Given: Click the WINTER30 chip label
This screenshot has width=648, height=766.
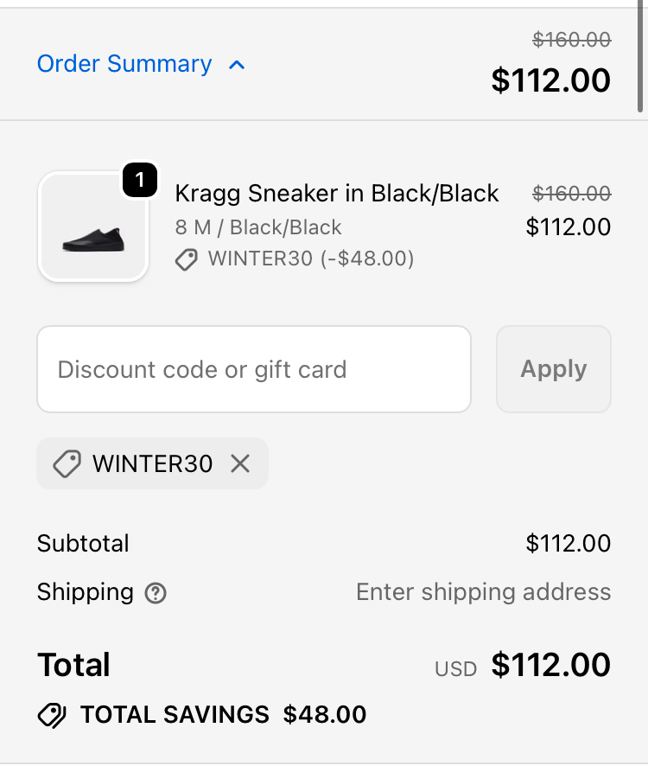Looking at the screenshot, I should click(x=152, y=464).
